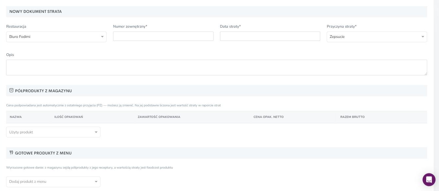Click the PÓŁPRODUKTY Z MAGAZYNU section title
Viewport: 439px width, 191px height.
[44, 91]
